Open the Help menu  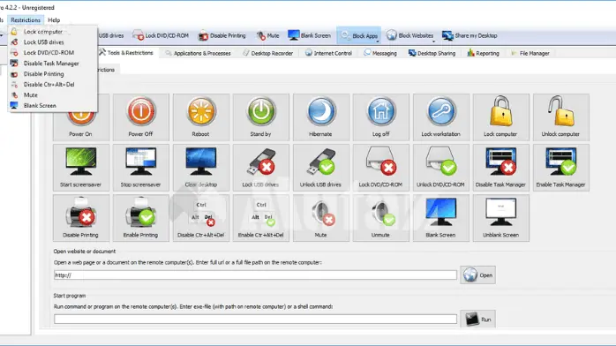(x=54, y=20)
